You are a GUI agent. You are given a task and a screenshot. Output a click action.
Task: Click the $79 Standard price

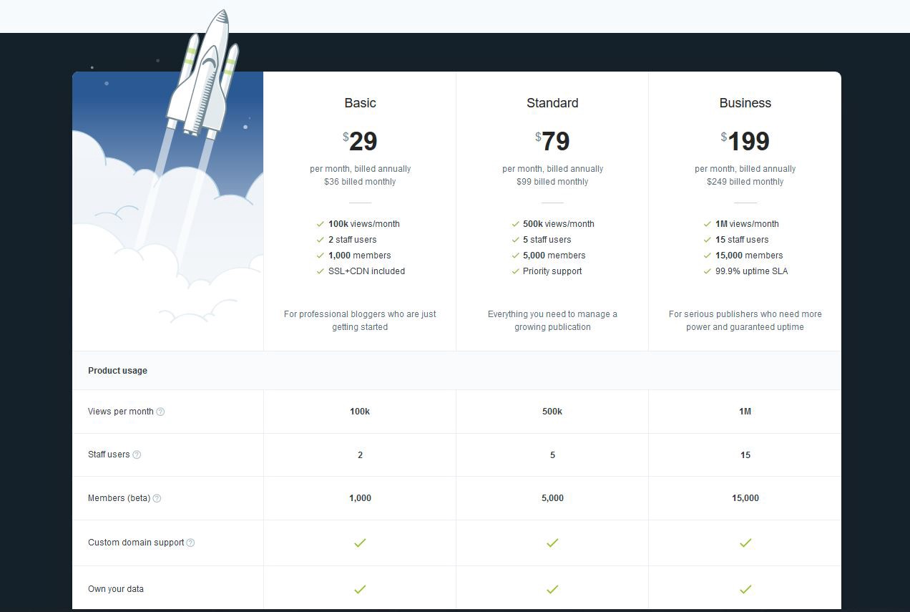pyautogui.click(x=552, y=141)
